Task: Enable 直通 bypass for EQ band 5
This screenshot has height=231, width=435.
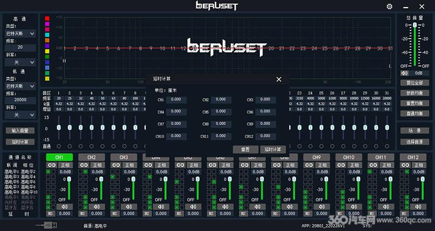Action: [102, 146]
